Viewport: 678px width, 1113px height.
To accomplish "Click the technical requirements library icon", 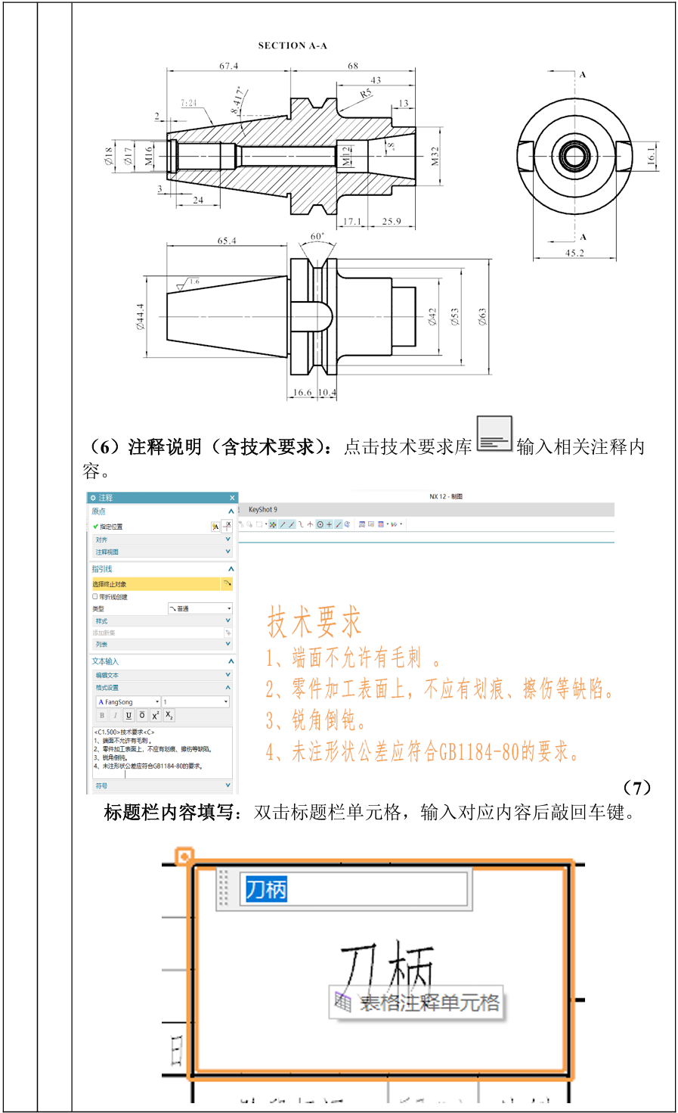I will point(494,434).
